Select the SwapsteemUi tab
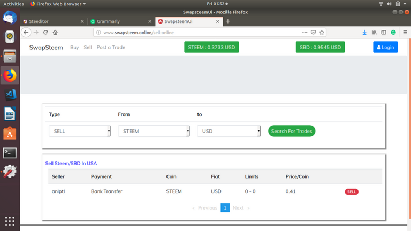The width and height of the screenshot is (411, 231). point(189,21)
